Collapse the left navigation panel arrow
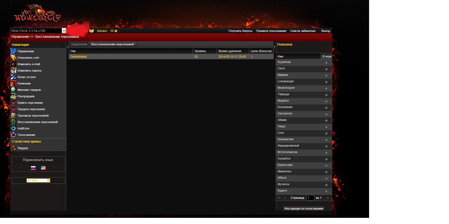This screenshot has height=224, width=449. click(x=68, y=46)
